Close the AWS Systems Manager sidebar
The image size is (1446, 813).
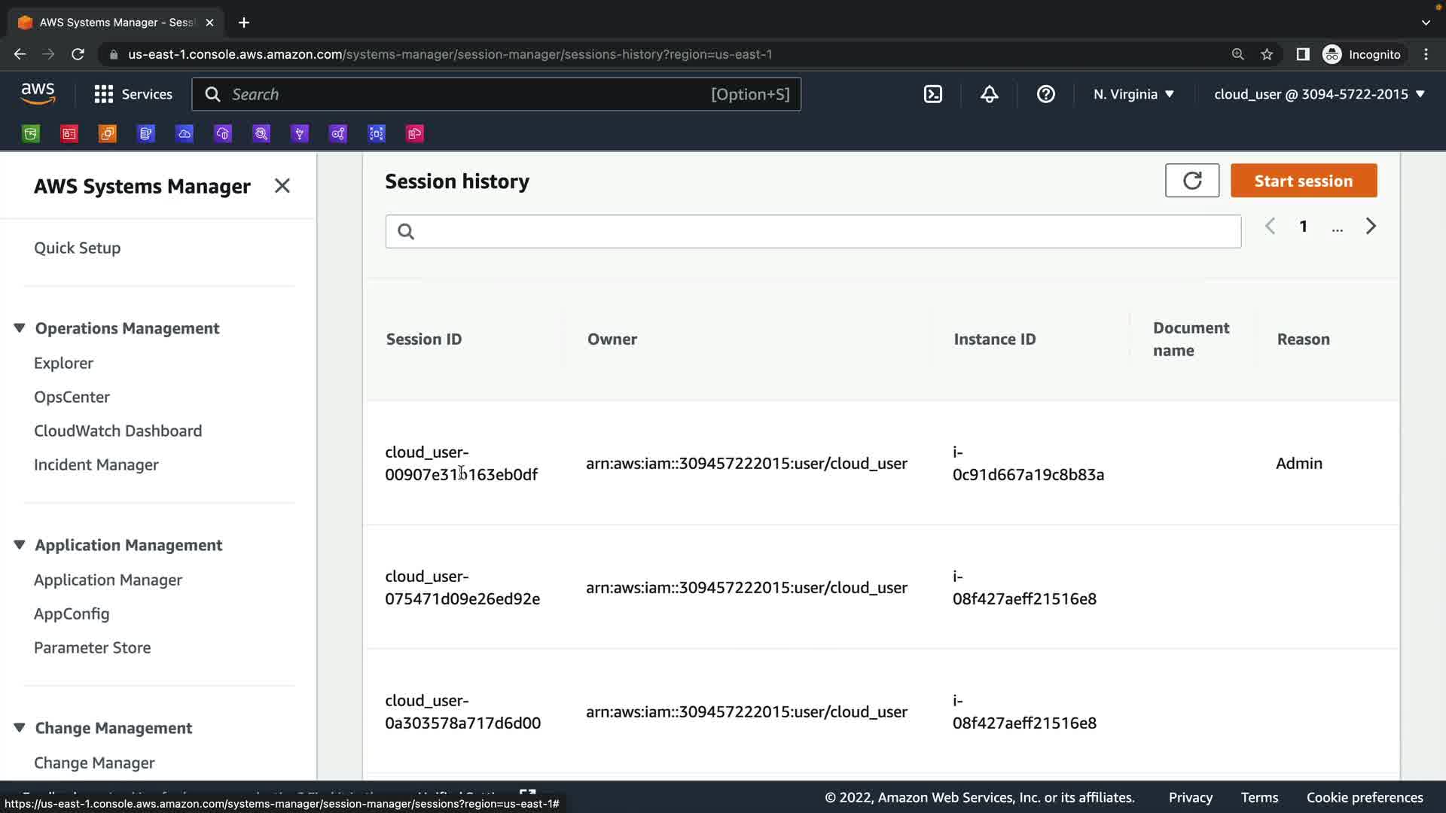(x=282, y=186)
